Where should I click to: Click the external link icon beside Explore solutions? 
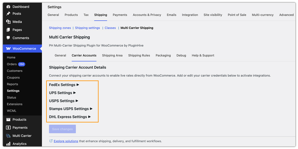pos(51,141)
